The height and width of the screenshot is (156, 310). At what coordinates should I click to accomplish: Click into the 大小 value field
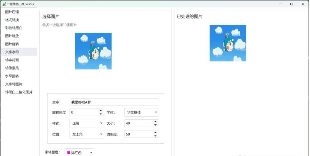tap(138, 123)
